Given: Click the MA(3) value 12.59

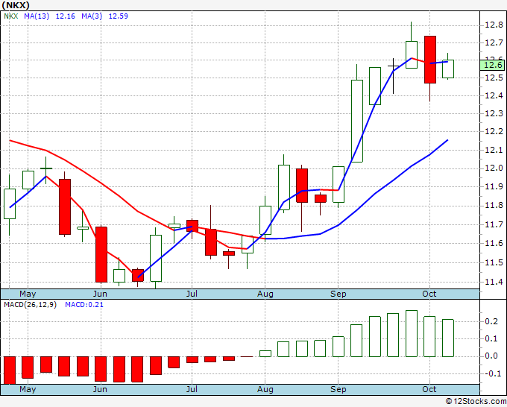Looking at the screenshot, I should tap(119, 16).
